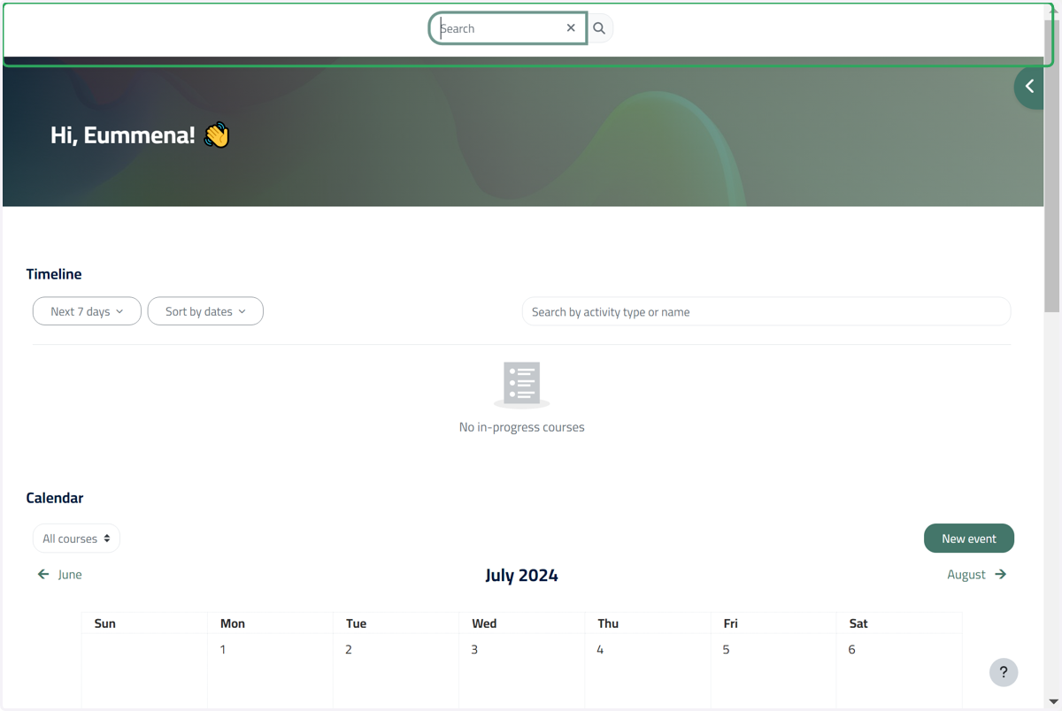Click the Mon column header
This screenshot has width=1062, height=711.
tap(233, 623)
